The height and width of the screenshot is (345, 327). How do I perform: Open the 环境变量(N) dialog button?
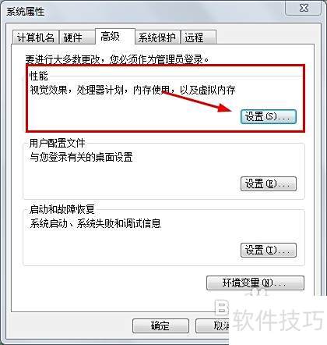point(255,283)
